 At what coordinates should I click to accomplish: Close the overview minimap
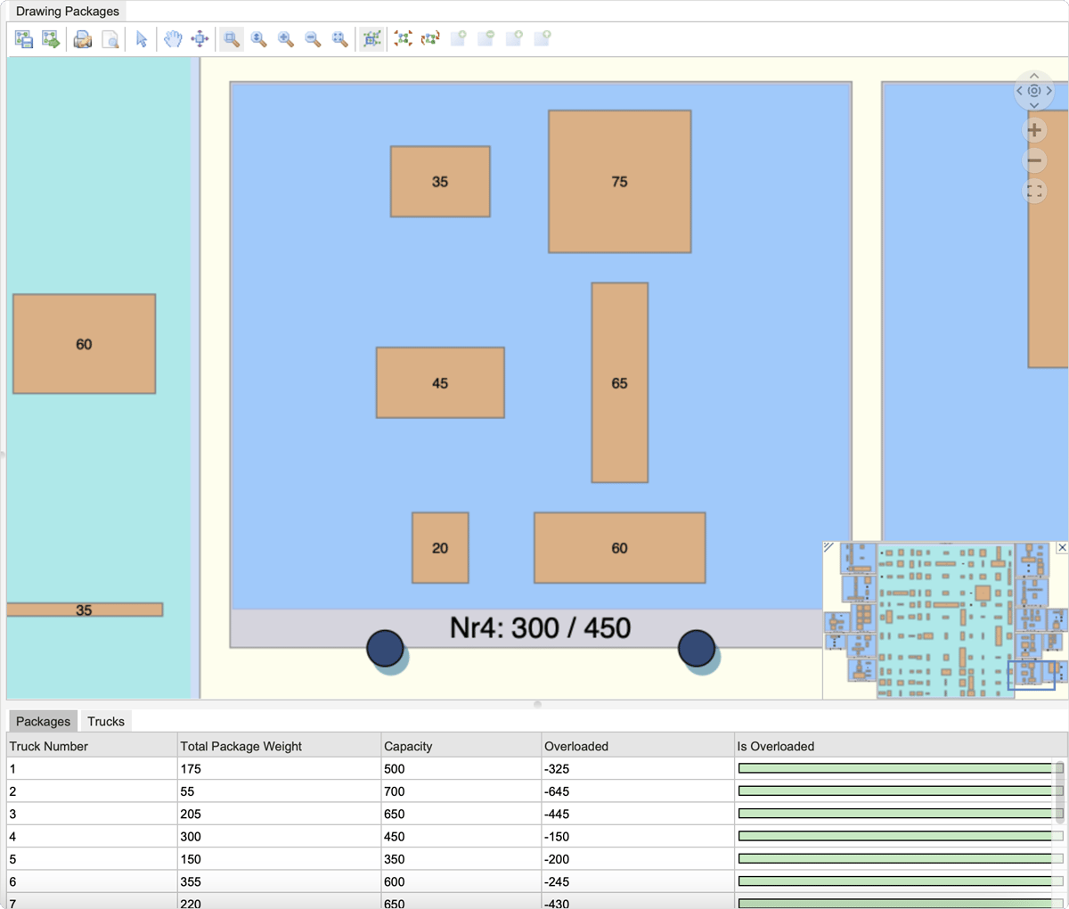(x=1062, y=547)
